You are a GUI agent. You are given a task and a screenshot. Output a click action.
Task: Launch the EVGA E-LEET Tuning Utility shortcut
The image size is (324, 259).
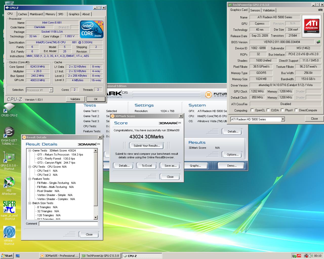click(9, 136)
